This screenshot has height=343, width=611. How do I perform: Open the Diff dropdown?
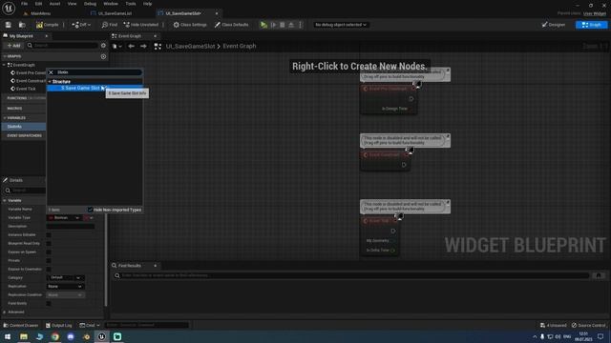pyautogui.click(x=81, y=25)
